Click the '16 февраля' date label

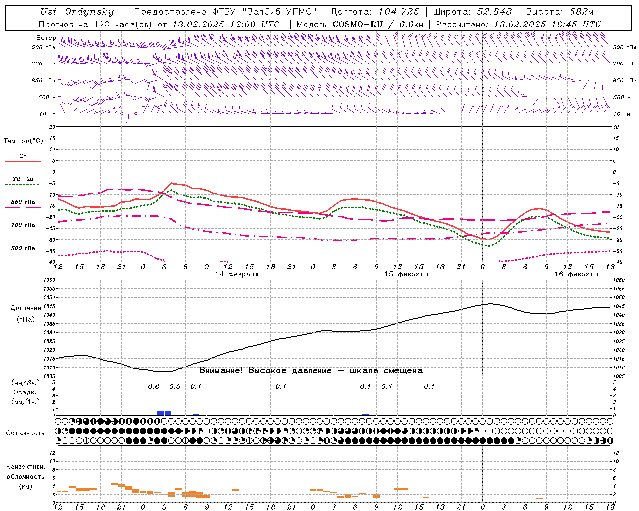(x=576, y=274)
